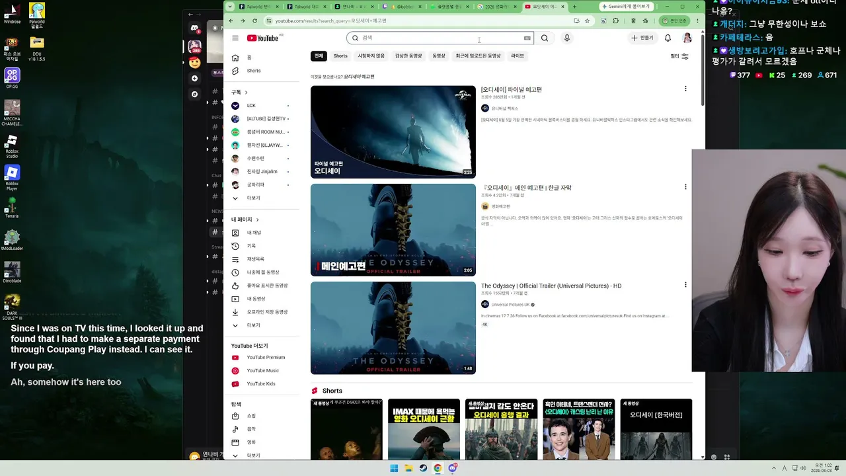
Task: Start voice search with the microphone
Action: coord(566,38)
